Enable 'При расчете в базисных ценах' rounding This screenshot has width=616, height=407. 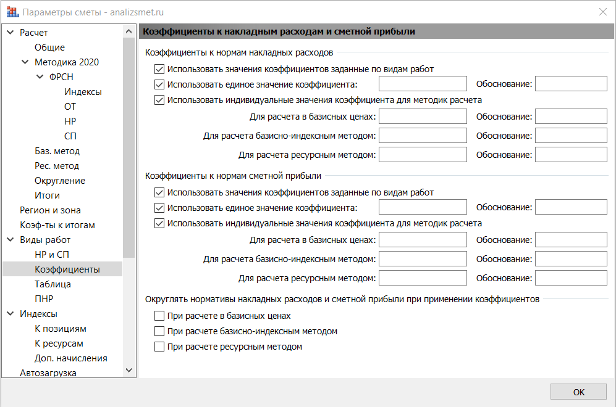[x=159, y=316]
